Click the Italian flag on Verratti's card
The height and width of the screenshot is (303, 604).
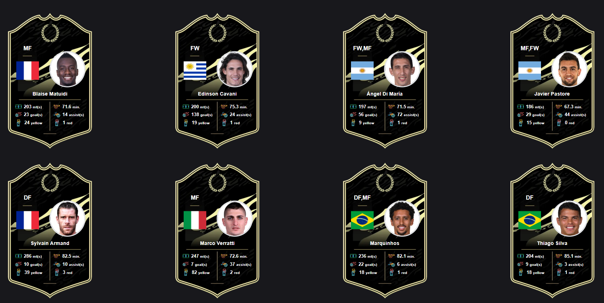point(195,220)
